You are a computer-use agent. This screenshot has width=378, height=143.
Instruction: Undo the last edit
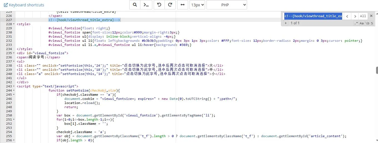pyautogui.click(x=159, y=5)
